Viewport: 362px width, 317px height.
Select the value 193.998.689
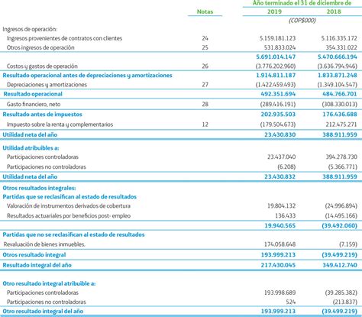280,293
